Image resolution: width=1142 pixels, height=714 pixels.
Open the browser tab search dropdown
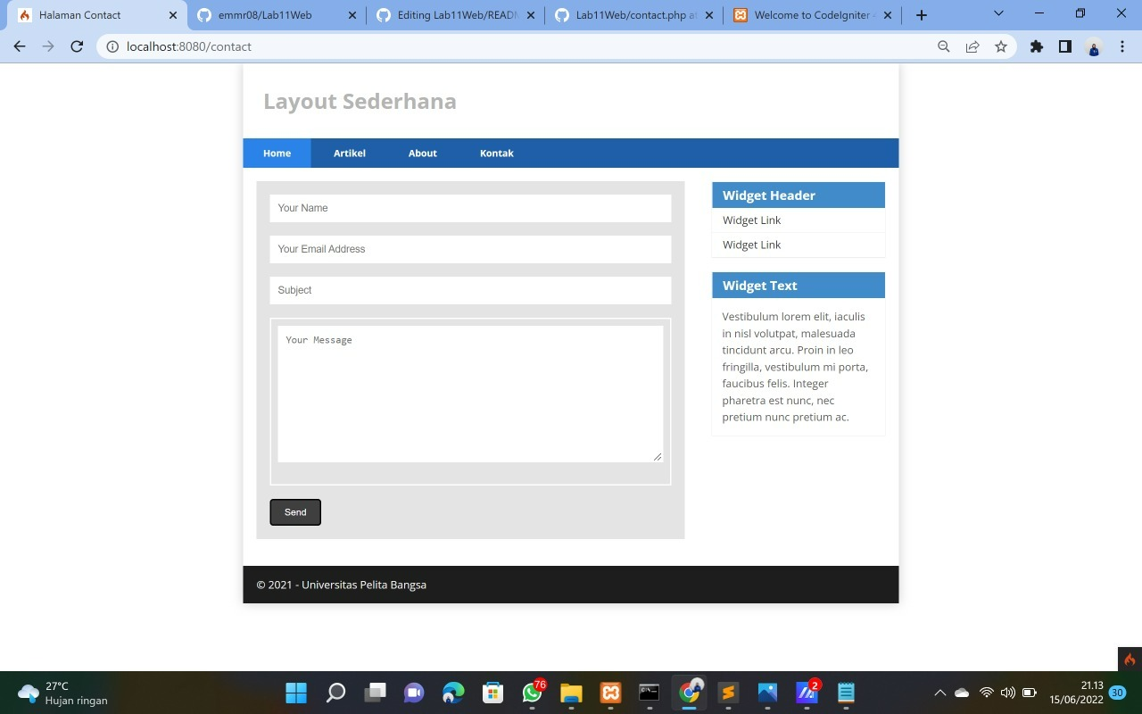[x=998, y=14]
